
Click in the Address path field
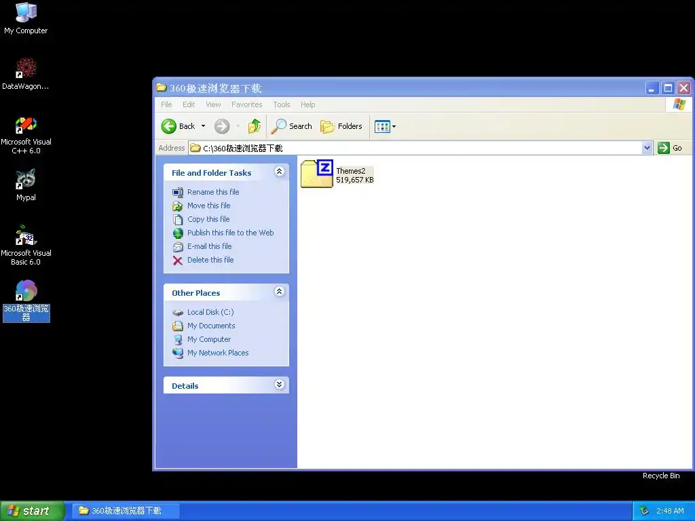pyautogui.click(x=415, y=148)
